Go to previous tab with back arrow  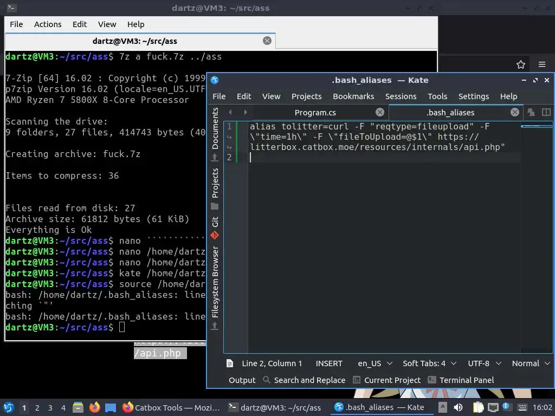230,112
